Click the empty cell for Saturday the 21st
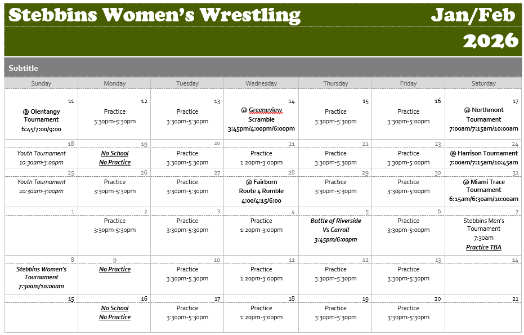Image resolution: width=524 pixels, height=335 pixels. coord(483,318)
